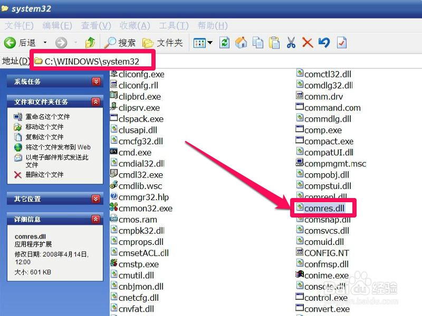
Task: Select the comm.drv file icon
Action: click(300, 96)
